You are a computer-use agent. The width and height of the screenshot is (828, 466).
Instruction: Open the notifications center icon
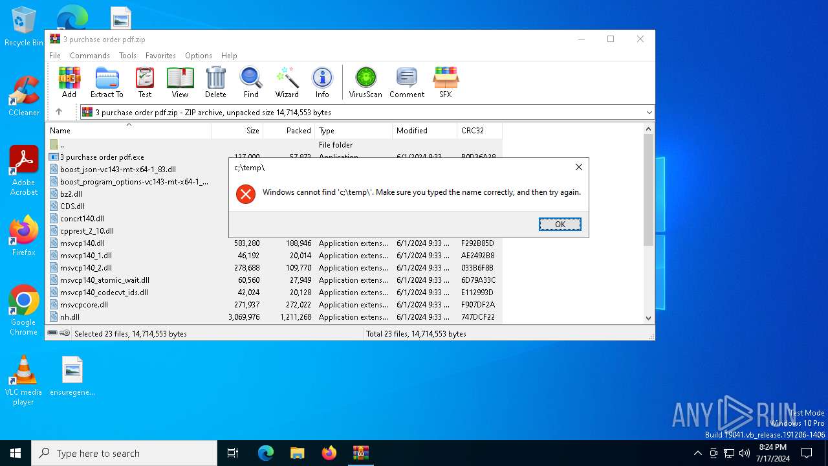(x=807, y=453)
